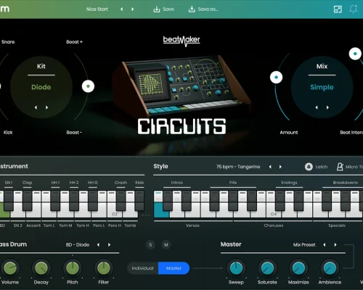This screenshot has height=290, width=363.
Task: Select previous Kit with left arrow
Action: pos(36,107)
